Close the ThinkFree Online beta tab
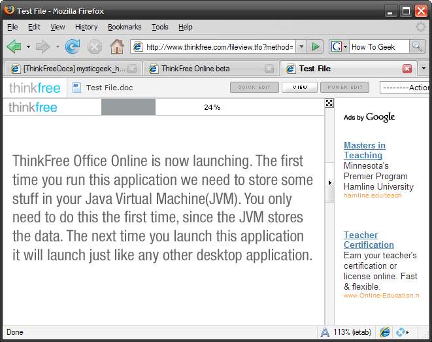The image size is (432, 342). (269, 69)
